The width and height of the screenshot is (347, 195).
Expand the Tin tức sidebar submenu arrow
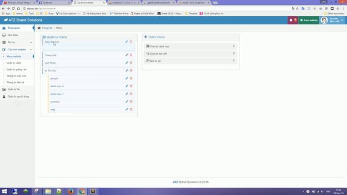(31, 42)
